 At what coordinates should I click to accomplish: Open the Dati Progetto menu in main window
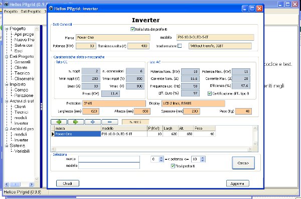[x=31, y=12]
